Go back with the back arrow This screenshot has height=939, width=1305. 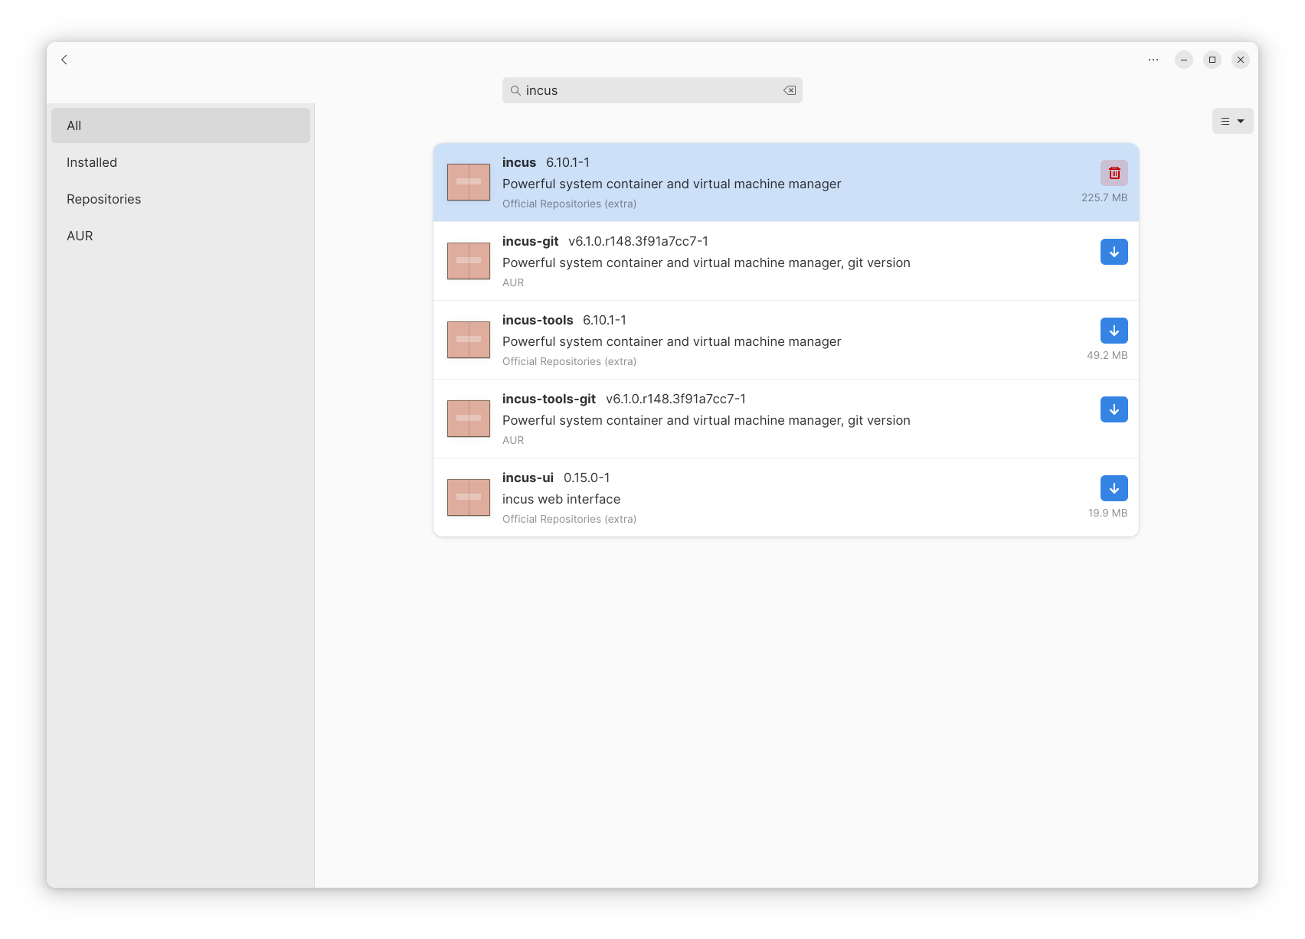(64, 60)
